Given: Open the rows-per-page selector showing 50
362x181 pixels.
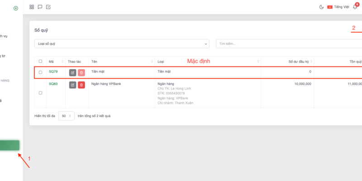Looking at the screenshot, I should tap(66, 116).
